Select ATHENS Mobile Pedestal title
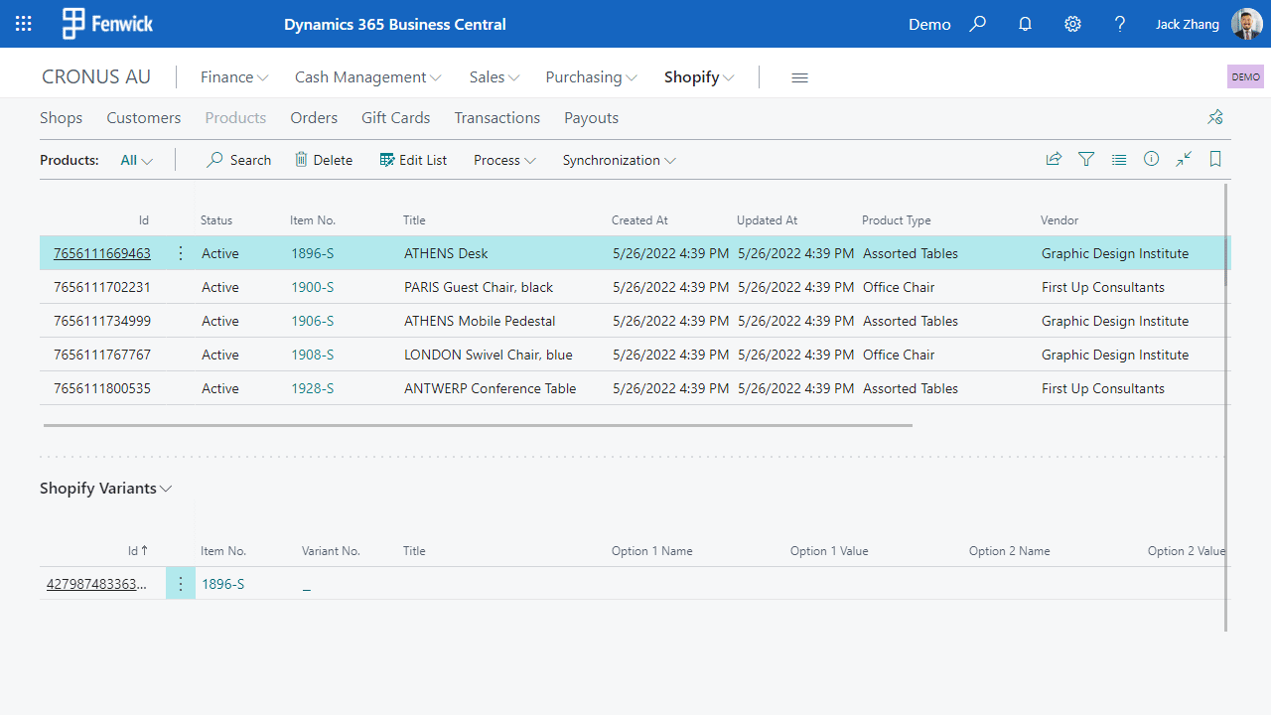Screen dimensions: 1271x715 pos(480,321)
